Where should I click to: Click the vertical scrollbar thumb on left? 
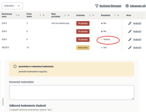point(3,102)
